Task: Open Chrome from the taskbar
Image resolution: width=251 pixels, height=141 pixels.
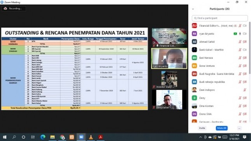Action: [x=62, y=137]
